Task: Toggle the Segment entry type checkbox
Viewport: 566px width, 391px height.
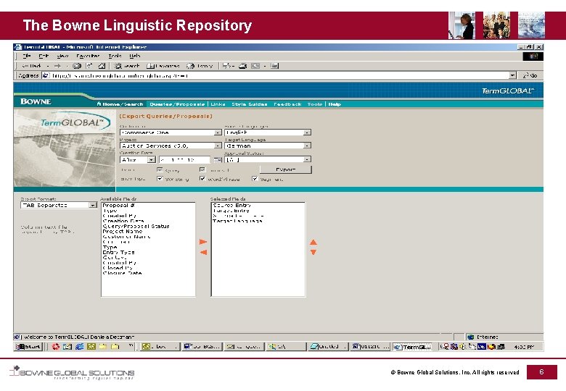Action: pos(255,179)
